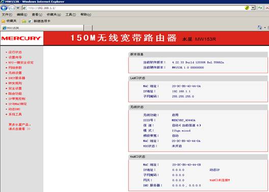Open the 新建选项卡 favorites bar link
This screenshot has height=192, width=269.
click(x=39, y=21)
